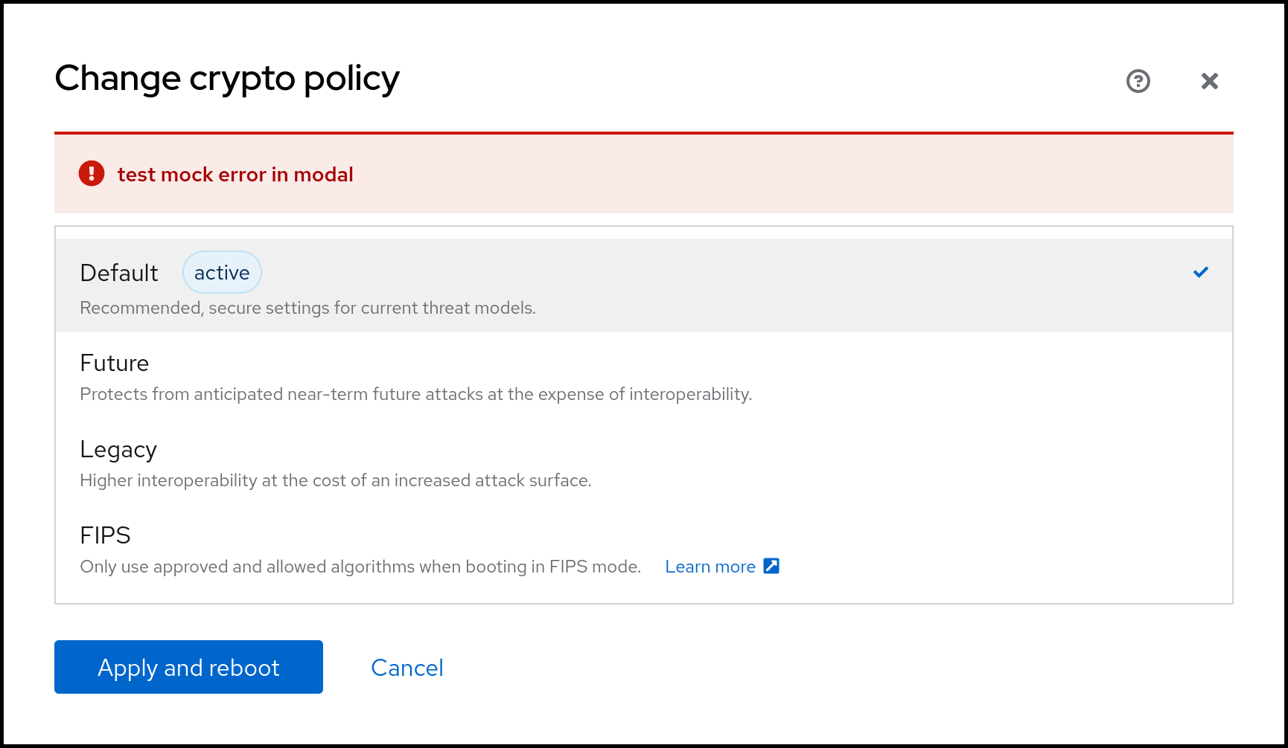
Task: Close the Change crypto policy dialog
Action: coord(1210,81)
